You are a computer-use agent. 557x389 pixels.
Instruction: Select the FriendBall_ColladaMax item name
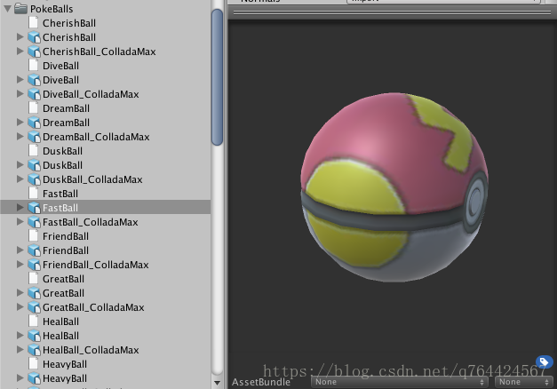click(96, 265)
